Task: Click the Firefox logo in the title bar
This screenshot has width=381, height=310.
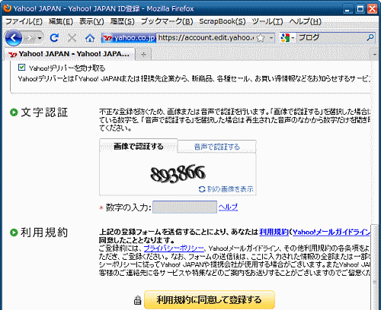Action: point(8,8)
